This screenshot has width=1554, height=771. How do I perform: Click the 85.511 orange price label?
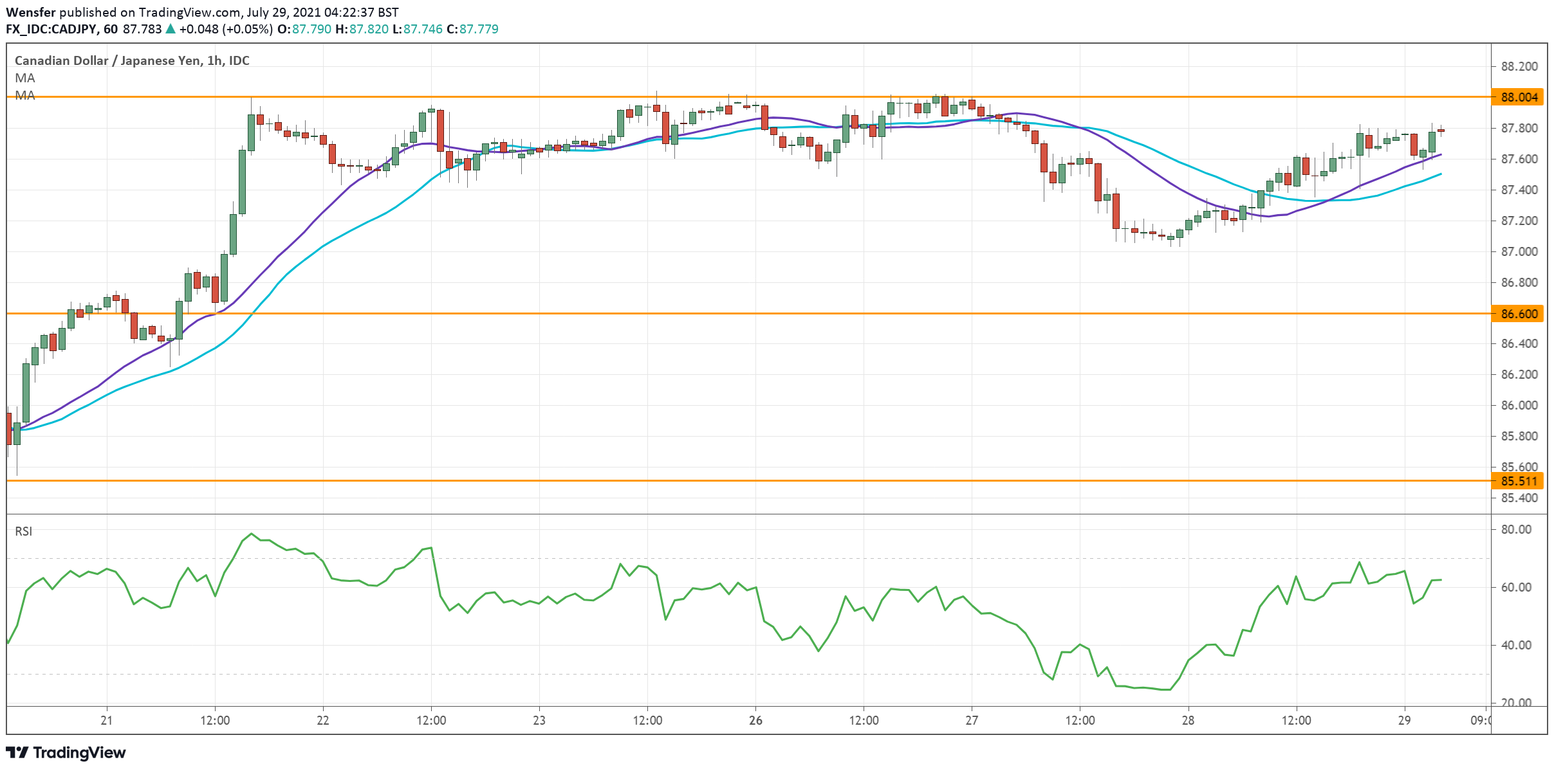click(1519, 481)
